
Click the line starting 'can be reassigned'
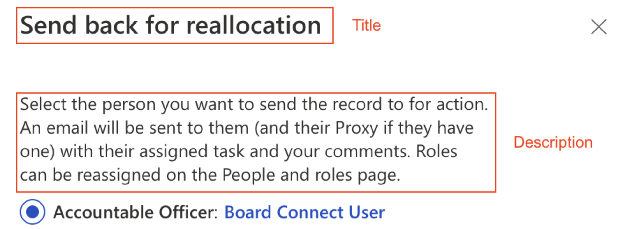point(210,175)
